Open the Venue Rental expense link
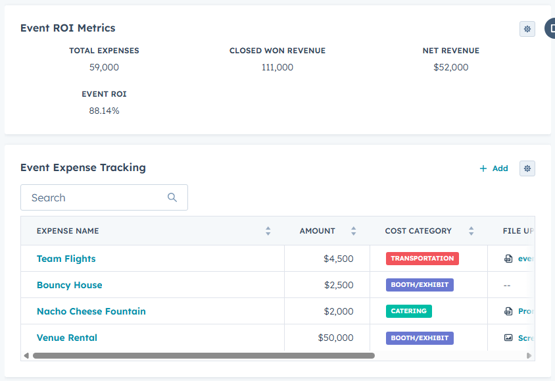Image resolution: width=555 pixels, height=381 pixels. pyautogui.click(x=66, y=338)
